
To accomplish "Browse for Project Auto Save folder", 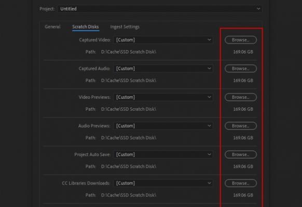I will (x=241, y=154).
